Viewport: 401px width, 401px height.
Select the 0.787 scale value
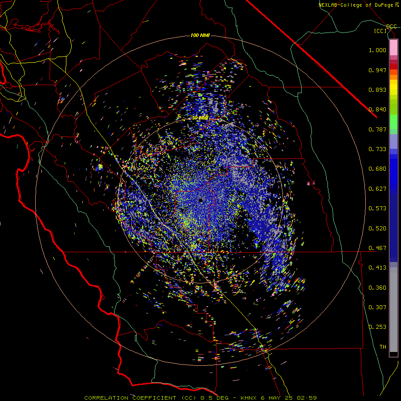tap(377, 129)
